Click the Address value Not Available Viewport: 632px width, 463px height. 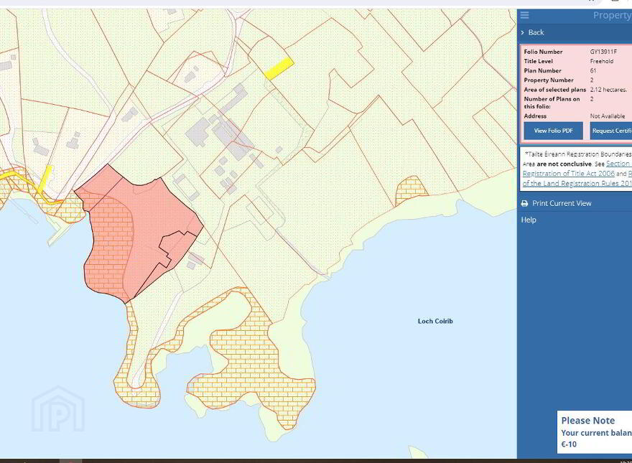[x=608, y=116]
